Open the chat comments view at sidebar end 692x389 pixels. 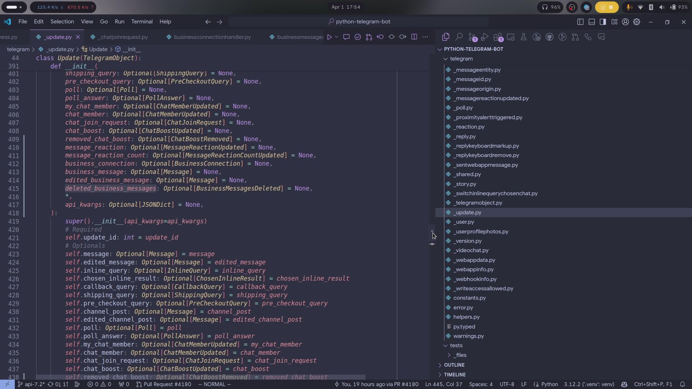pyautogui.click(x=602, y=37)
